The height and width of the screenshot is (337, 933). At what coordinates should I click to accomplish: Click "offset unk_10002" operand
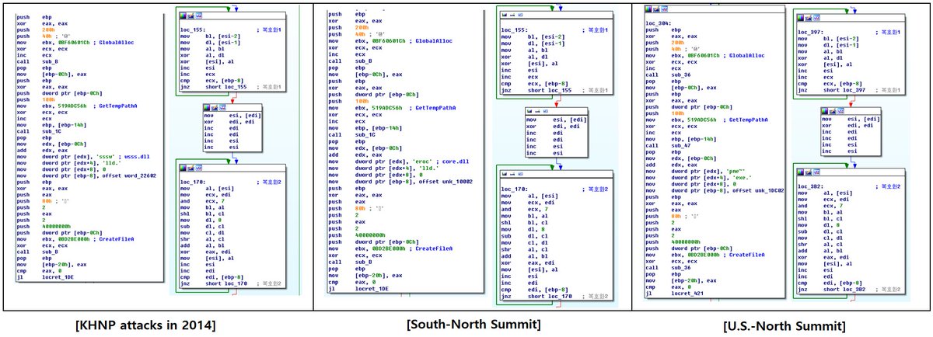pyautogui.click(x=446, y=181)
